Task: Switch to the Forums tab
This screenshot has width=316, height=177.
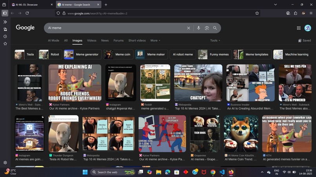Action: coord(118,40)
